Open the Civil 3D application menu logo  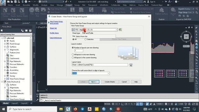coord(3,3)
